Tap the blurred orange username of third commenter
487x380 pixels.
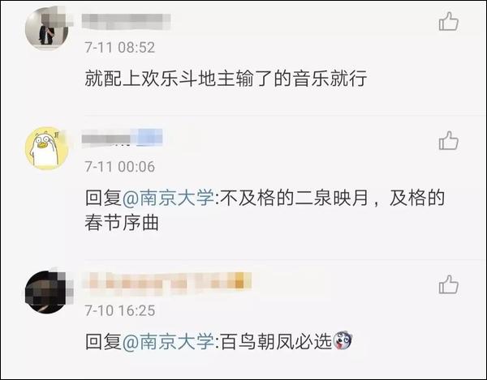tap(166, 280)
